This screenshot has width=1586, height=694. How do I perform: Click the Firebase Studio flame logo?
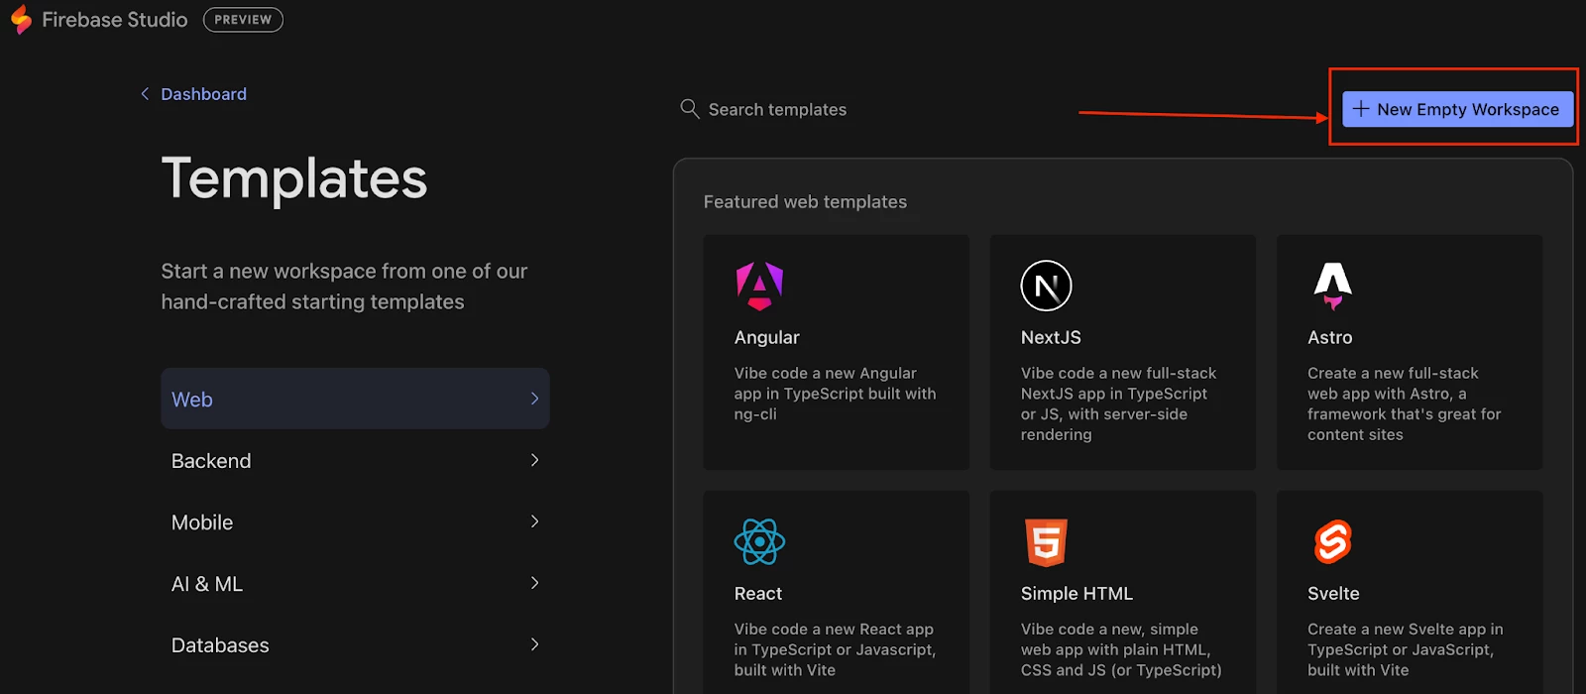(21, 20)
